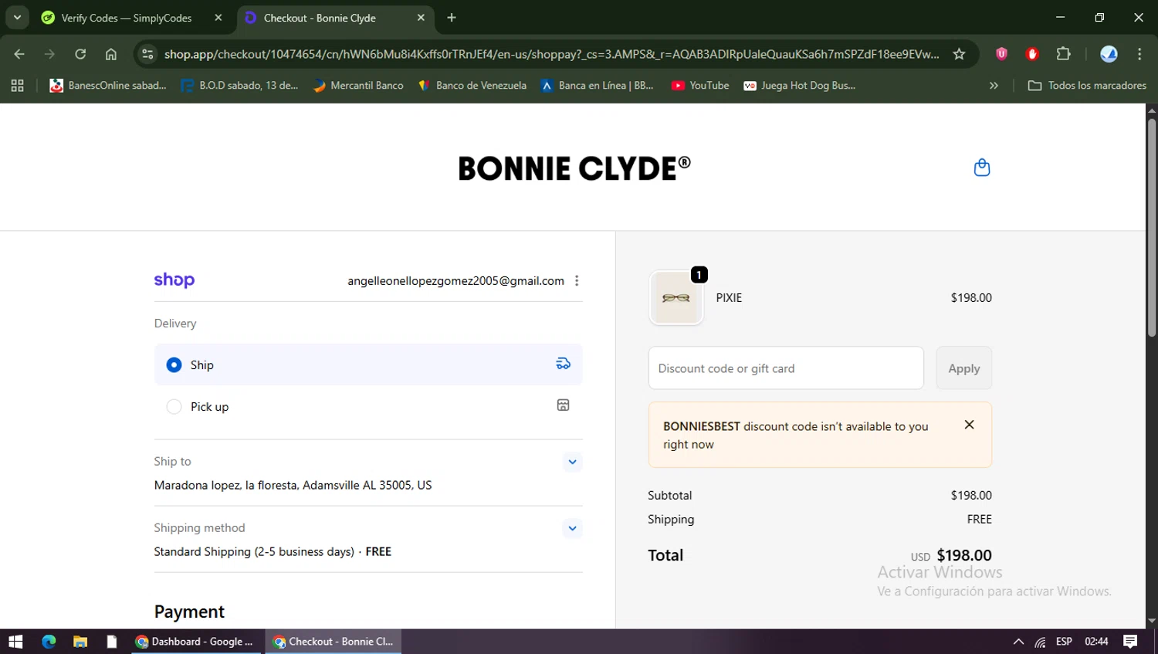Show hidden system tray icons
This screenshot has height=654, width=1158.
(1018, 642)
